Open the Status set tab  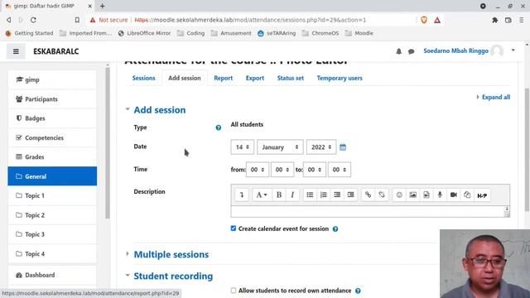point(291,78)
